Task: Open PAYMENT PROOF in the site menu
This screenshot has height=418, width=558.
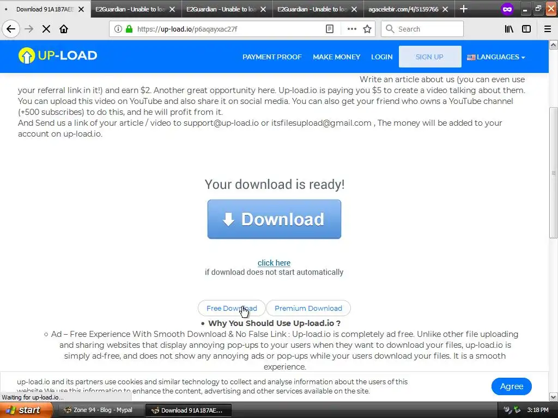Action: (x=272, y=57)
